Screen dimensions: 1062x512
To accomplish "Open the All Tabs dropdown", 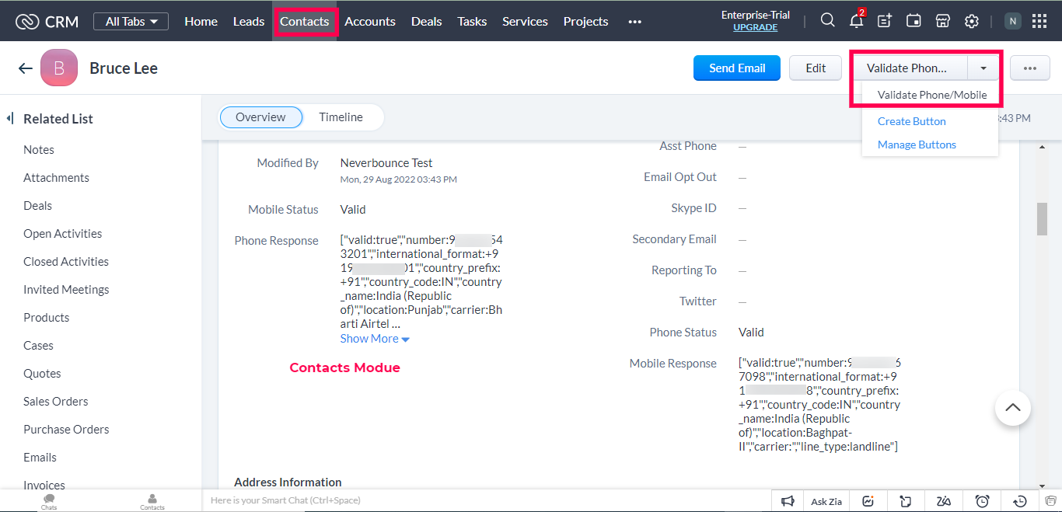I will point(131,21).
